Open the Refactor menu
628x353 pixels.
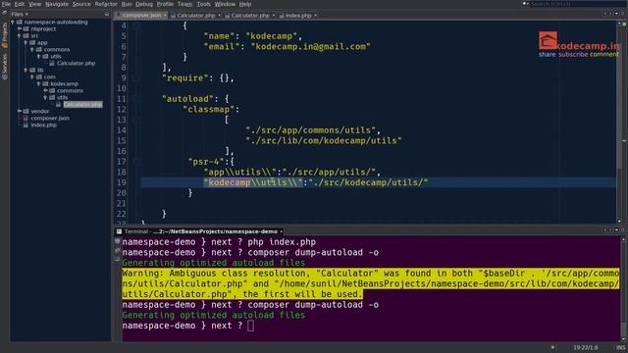pos(106,4)
